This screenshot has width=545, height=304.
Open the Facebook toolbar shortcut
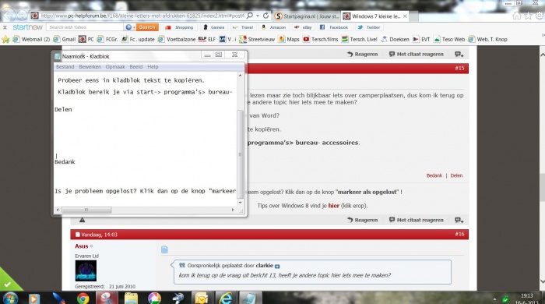tap(334, 27)
